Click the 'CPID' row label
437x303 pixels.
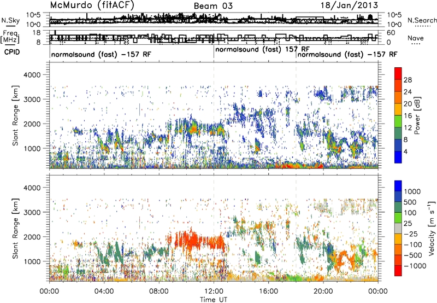pyautogui.click(x=12, y=52)
